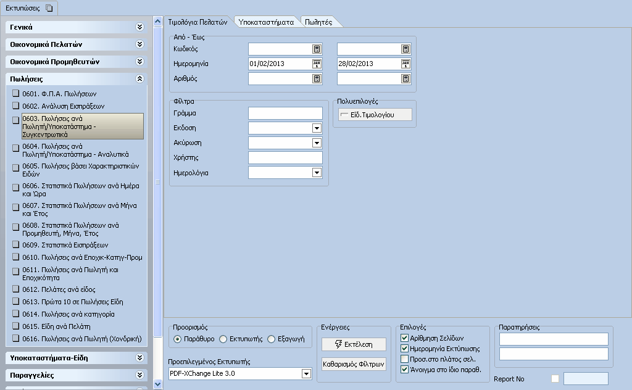Click the copy icon beside Εκτυπώσεις tab
This screenshot has width=632, height=390.
click(x=49, y=8)
